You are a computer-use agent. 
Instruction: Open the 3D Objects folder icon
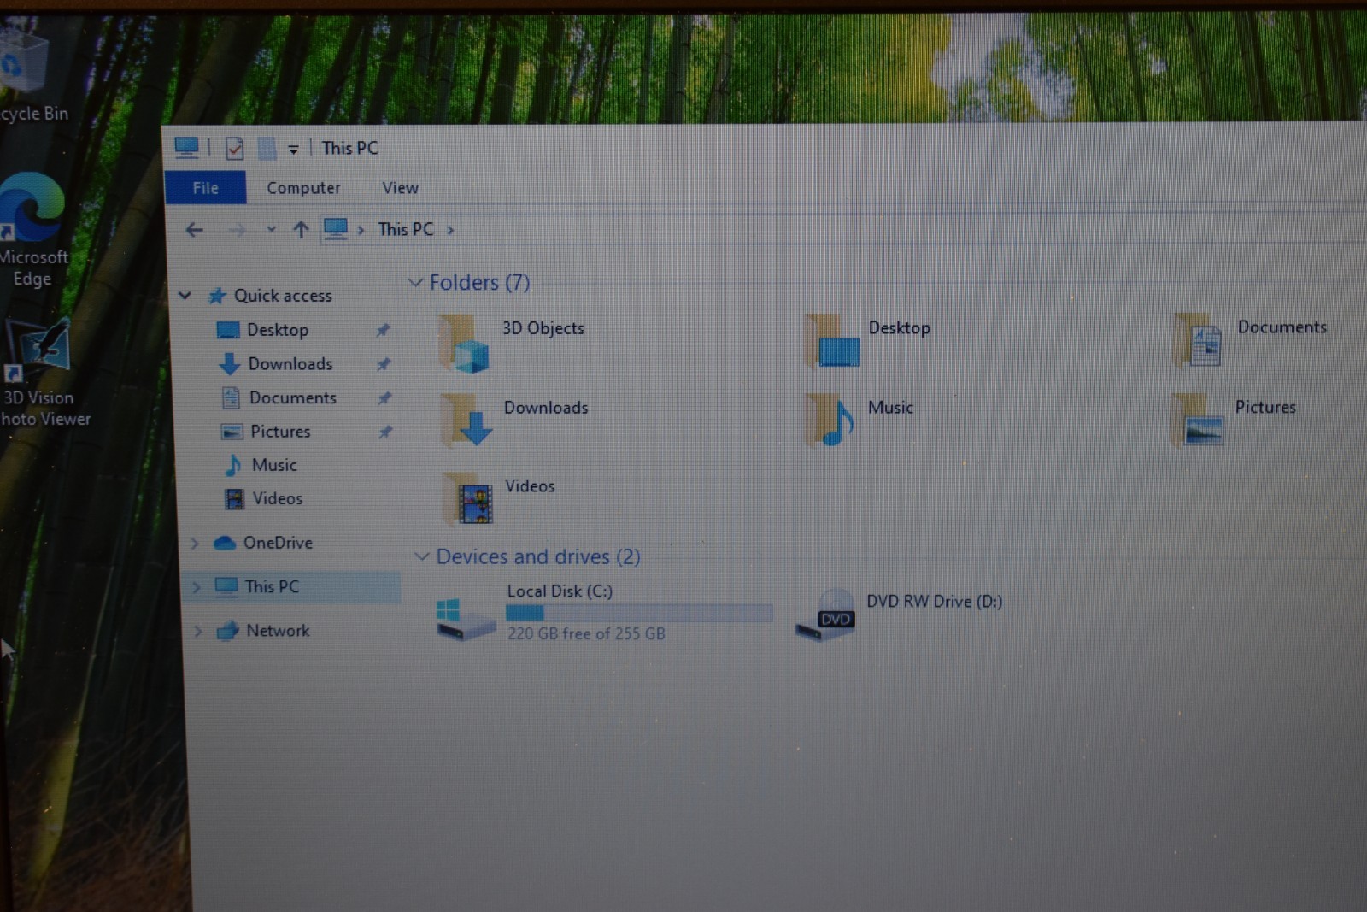click(x=464, y=344)
